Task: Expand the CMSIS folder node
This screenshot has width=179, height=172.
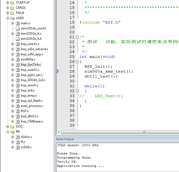Action: 8,8
